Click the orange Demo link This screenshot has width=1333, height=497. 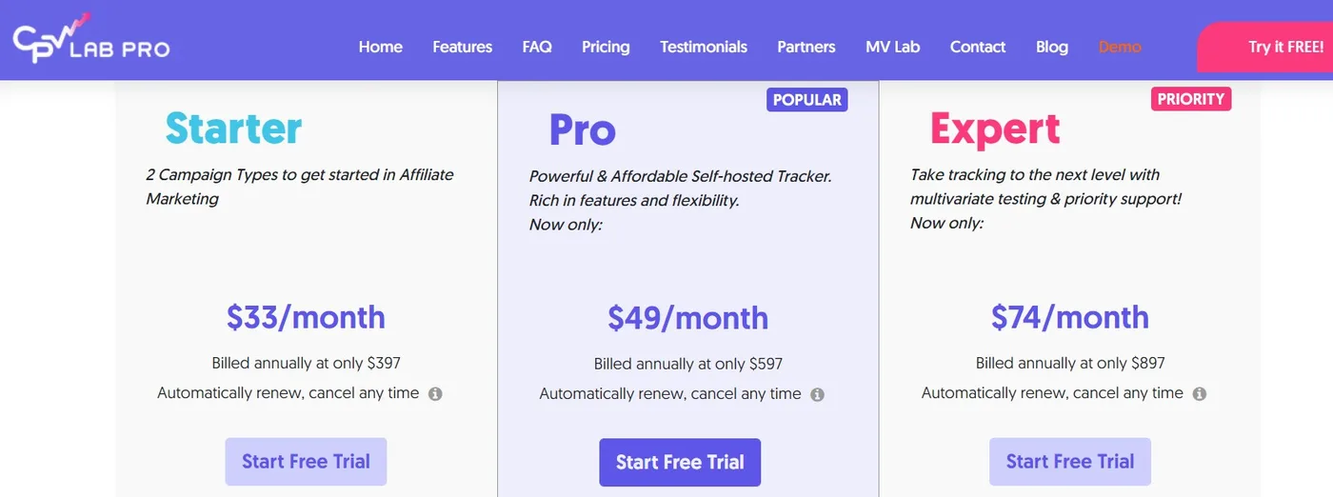click(1120, 47)
